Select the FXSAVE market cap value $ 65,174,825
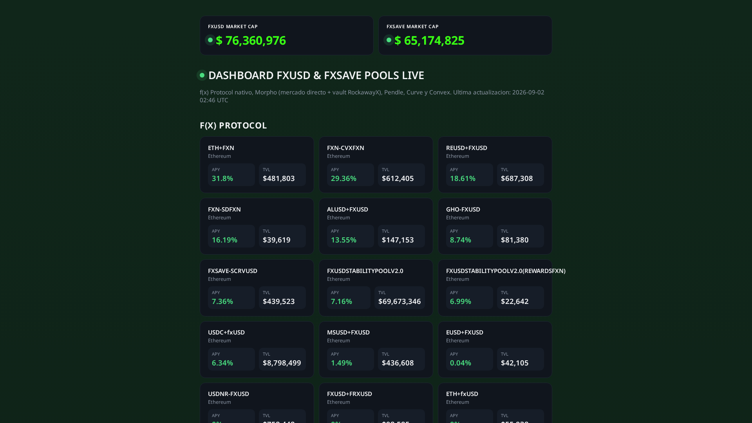The height and width of the screenshot is (423, 752). pos(430,40)
